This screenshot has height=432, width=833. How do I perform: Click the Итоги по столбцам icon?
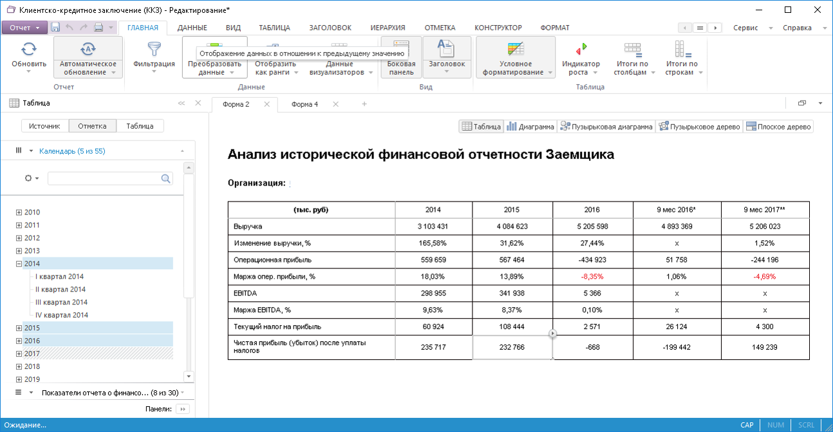[633, 49]
